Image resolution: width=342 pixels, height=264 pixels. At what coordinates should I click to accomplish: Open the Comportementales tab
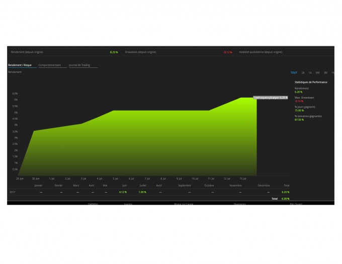tap(50, 65)
